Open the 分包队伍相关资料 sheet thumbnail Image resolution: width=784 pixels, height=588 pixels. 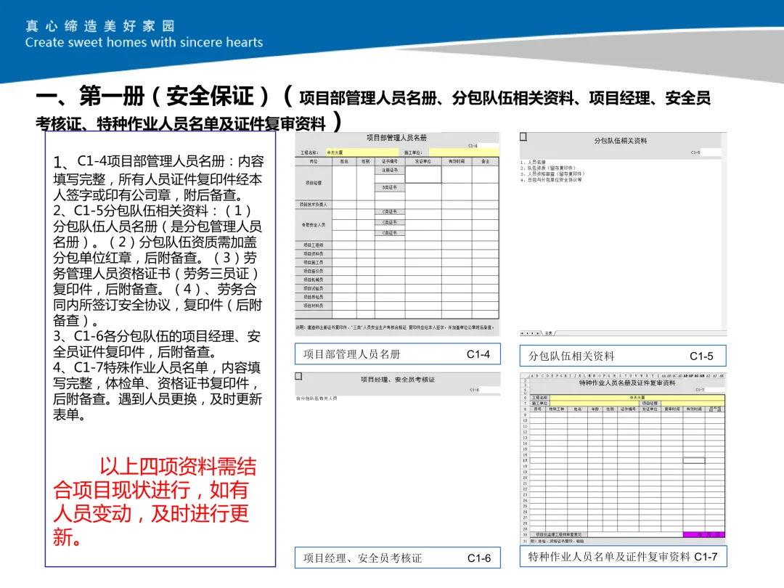click(623, 234)
